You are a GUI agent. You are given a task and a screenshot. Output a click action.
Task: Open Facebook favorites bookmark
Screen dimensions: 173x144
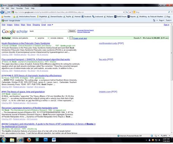click(86, 16)
